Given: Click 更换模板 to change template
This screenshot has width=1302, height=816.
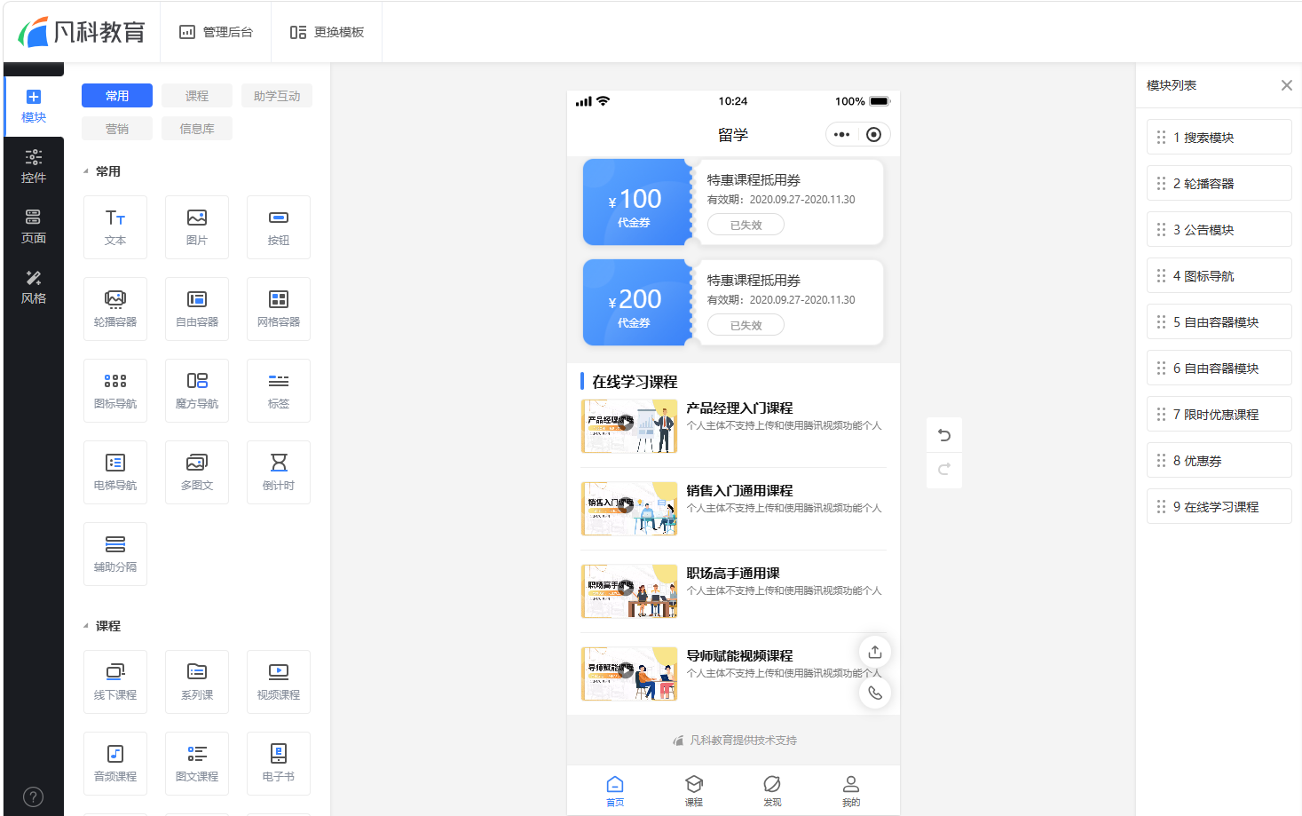Looking at the screenshot, I should pos(327,32).
